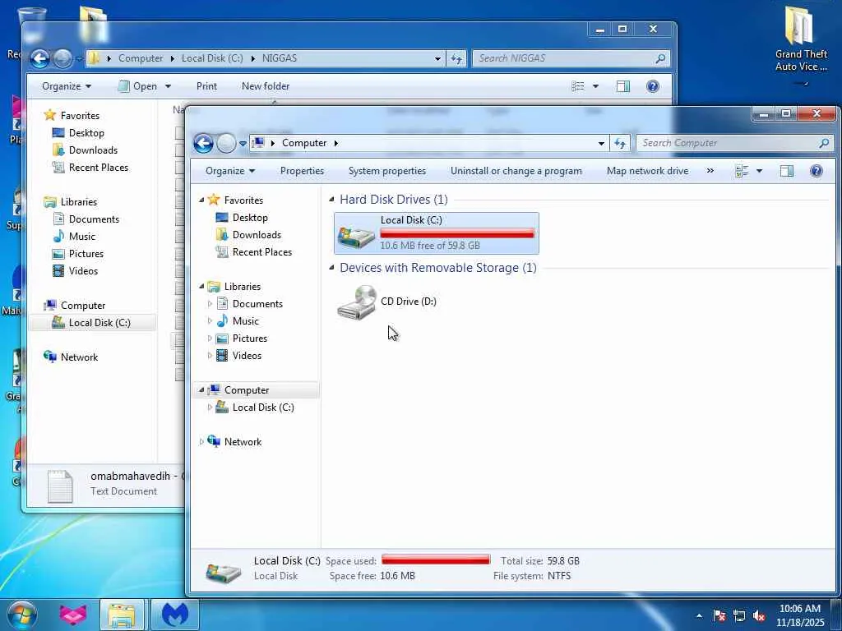Select the CD Drive (D:) icon

357,302
